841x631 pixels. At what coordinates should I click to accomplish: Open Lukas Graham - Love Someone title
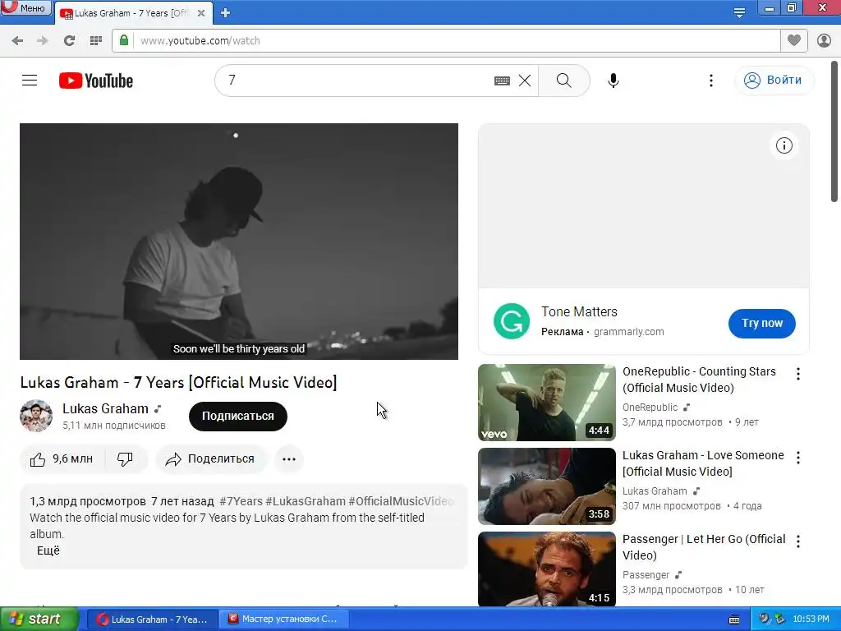tap(703, 463)
